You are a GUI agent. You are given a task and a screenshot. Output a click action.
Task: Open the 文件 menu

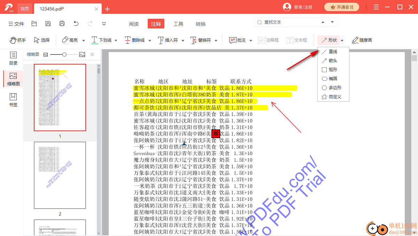(x=16, y=24)
